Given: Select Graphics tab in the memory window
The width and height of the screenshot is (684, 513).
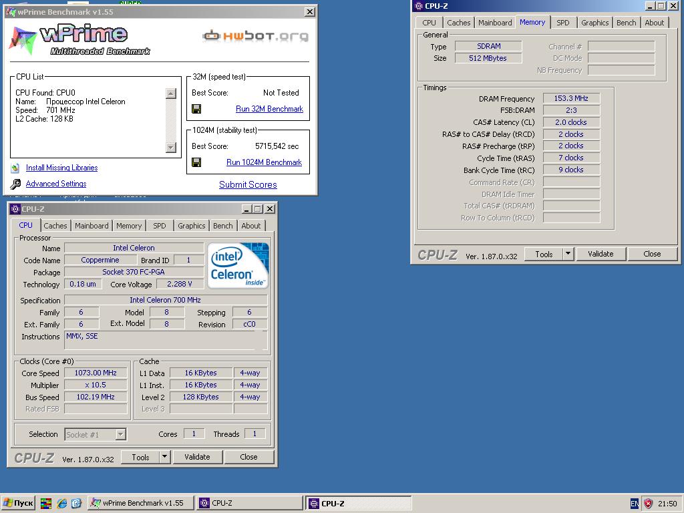Looking at the screenshot, I should pyautogui.click(x=595, y=23).
